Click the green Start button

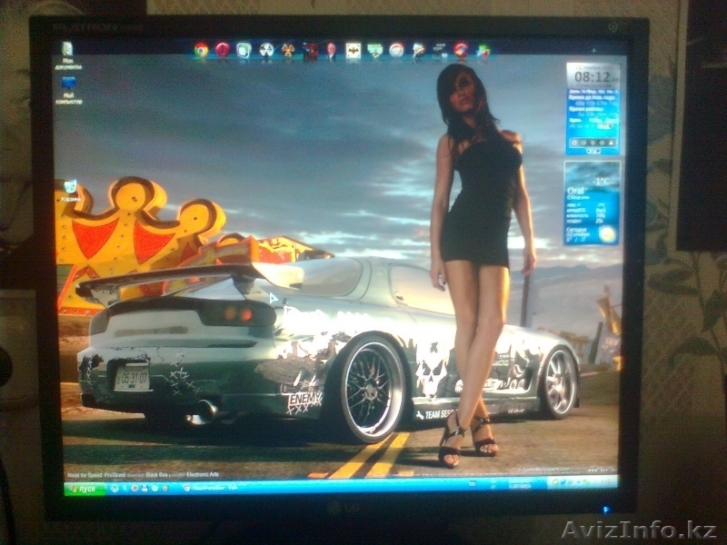click(x=86, y=488)
